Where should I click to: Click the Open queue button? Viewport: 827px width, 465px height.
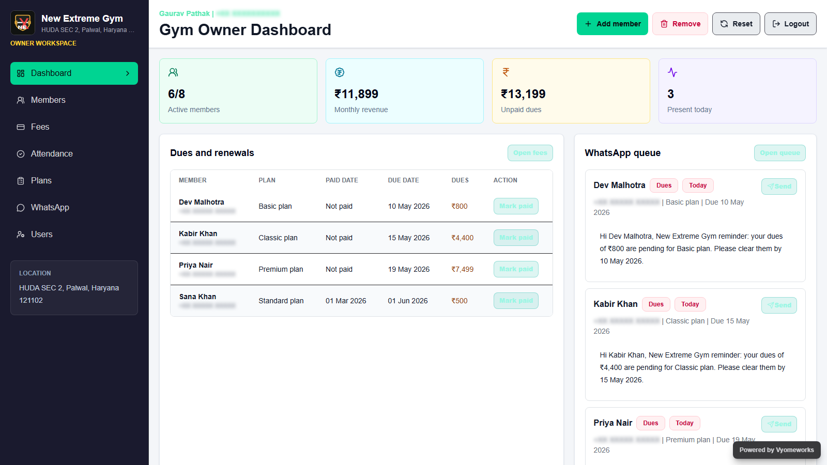tap(780, 153)
